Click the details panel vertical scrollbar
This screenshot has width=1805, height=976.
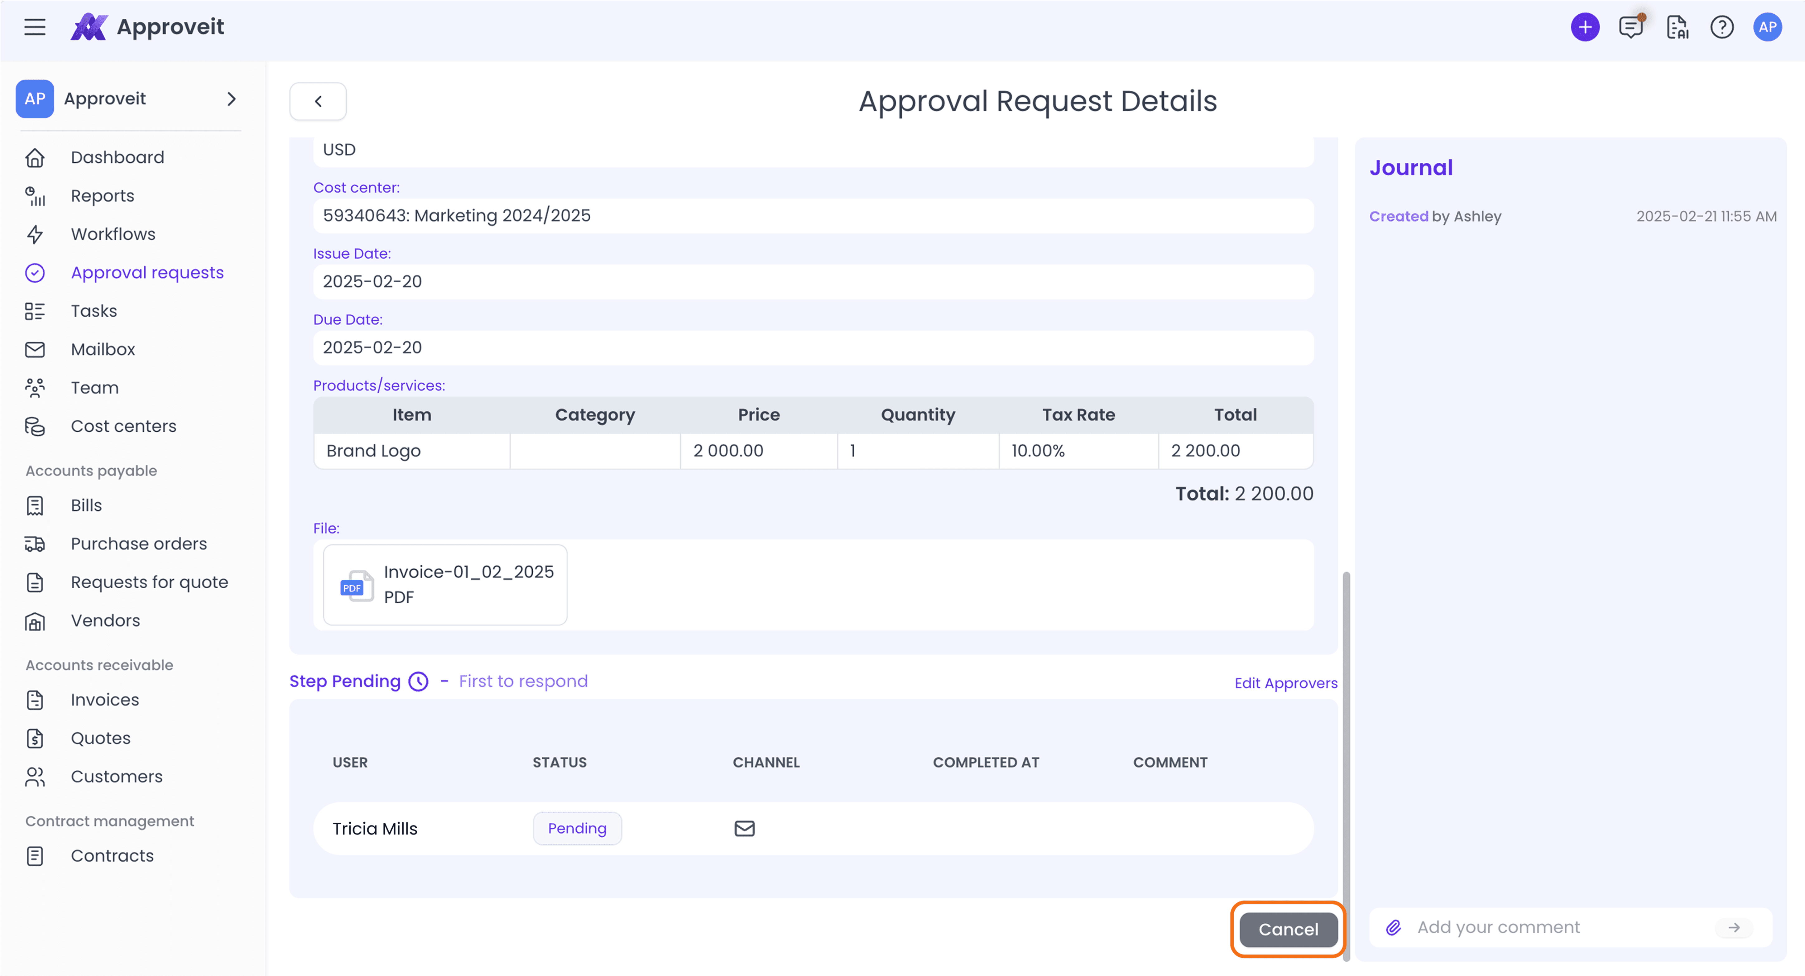click(1346, 767)
